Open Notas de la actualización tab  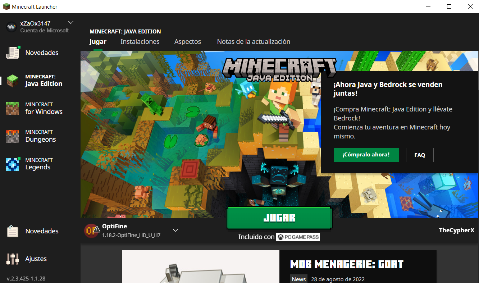click(x=254, y=42)
